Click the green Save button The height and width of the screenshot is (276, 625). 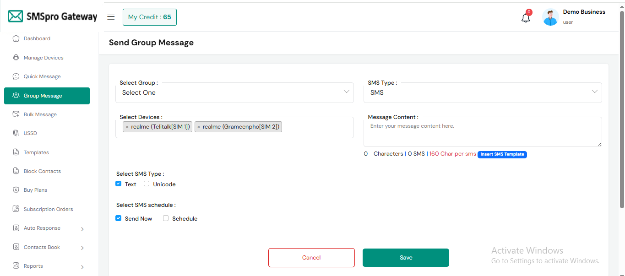click(x=406, y=258)
